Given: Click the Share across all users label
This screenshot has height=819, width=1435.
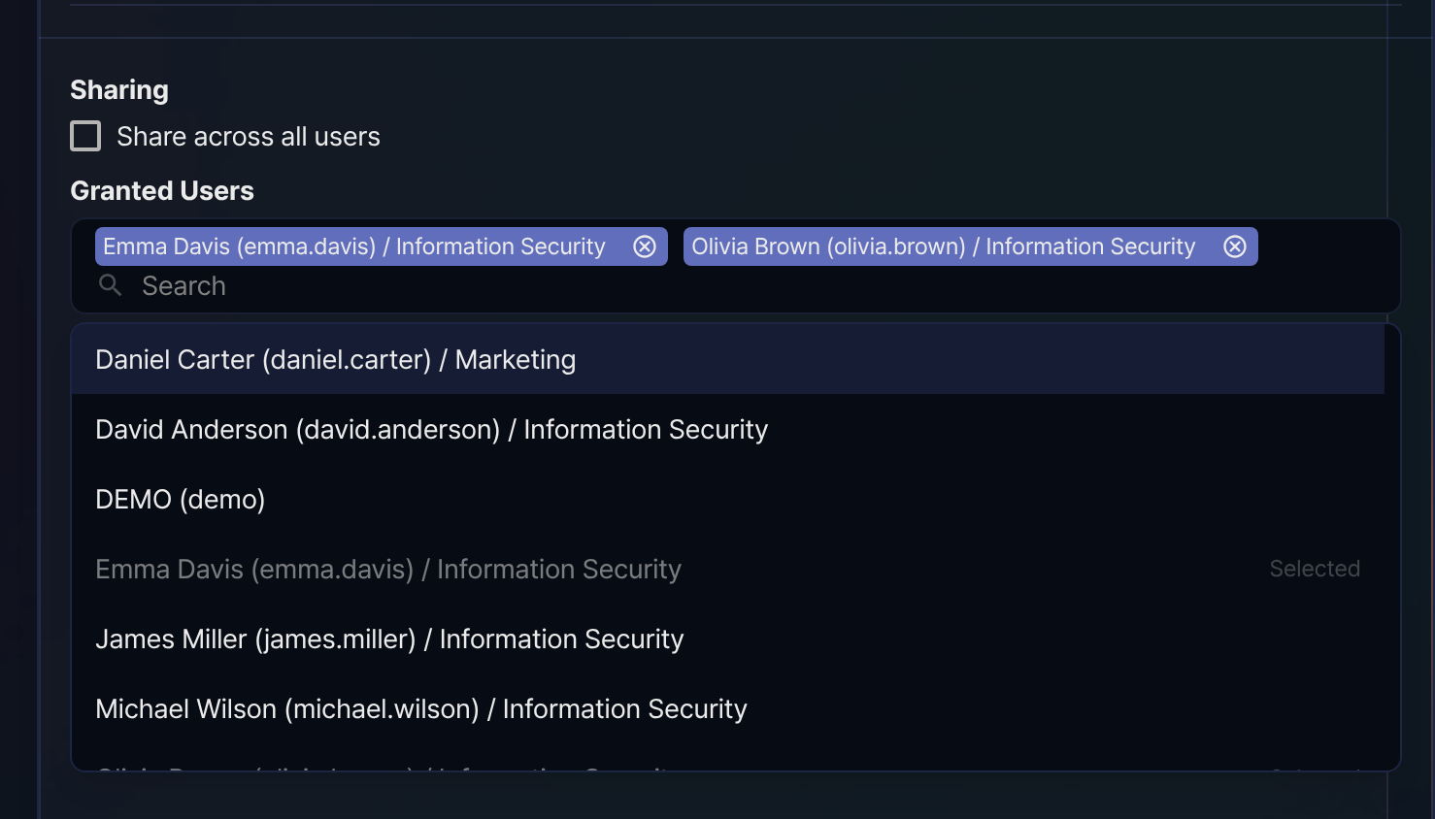Looking at the screenshot, I should [x=249, y=137].
